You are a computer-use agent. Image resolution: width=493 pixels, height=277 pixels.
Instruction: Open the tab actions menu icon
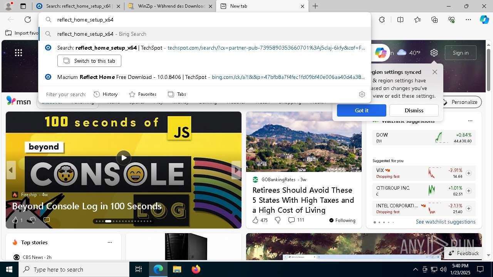tap(23, 6)
